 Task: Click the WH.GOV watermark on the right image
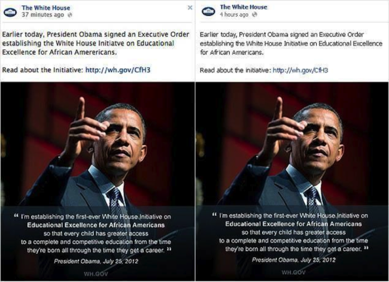tap(293, 272)
